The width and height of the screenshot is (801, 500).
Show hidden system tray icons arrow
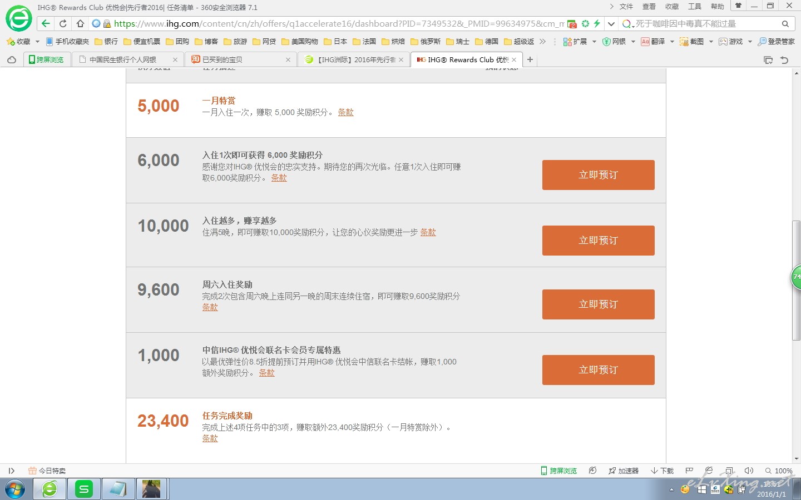click(x=671, y=490)
